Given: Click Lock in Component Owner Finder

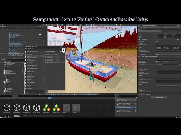Looking at the screenshot, I should [x=26, y=48].
